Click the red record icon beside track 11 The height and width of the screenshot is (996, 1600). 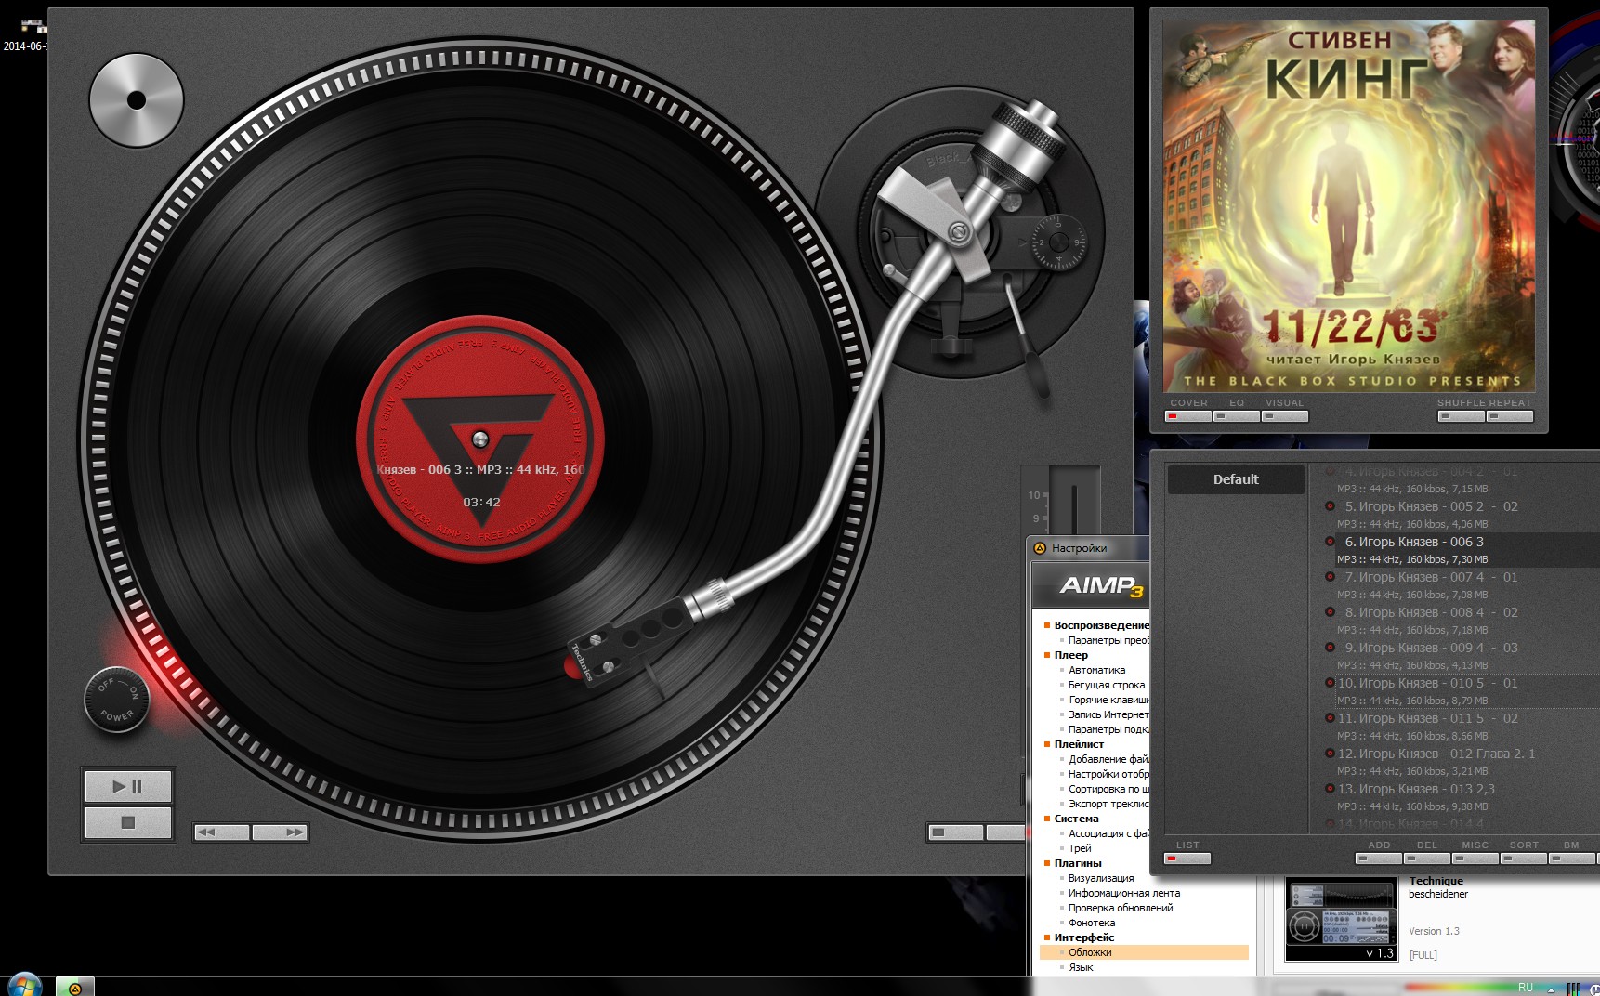point(1330,718)
